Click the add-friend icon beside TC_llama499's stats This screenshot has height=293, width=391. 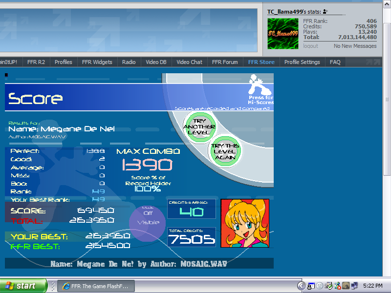click(x=326, y=11)
